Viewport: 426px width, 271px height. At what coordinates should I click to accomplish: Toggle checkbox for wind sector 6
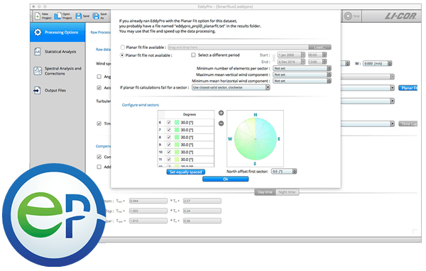pyautogui.click(x=169, y=123)
